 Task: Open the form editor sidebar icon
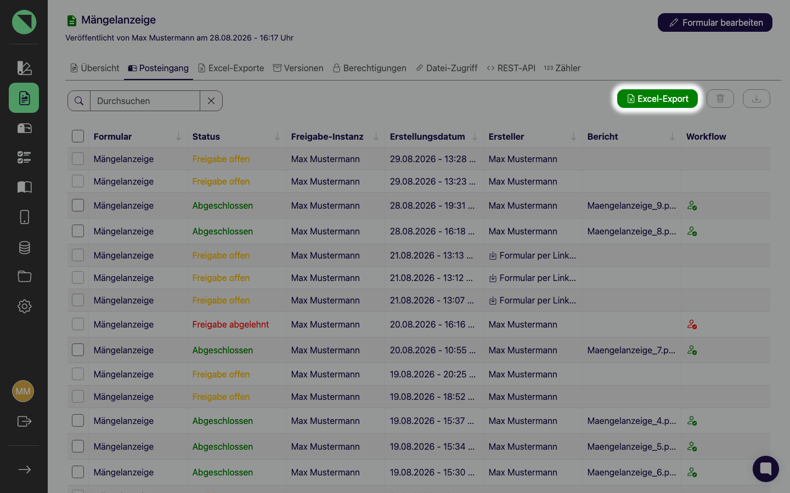24,68
